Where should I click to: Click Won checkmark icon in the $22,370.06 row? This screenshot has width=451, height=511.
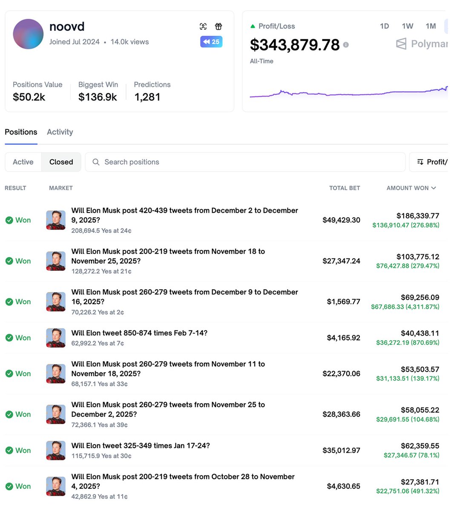coord(9,373)
